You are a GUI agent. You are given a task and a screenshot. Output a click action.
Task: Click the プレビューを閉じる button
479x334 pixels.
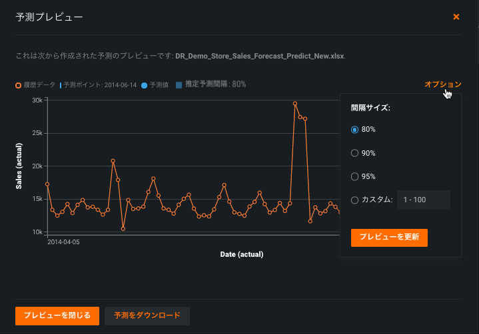(57, 315)
